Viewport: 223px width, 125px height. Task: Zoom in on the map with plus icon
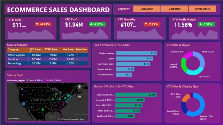pos(79,87)
